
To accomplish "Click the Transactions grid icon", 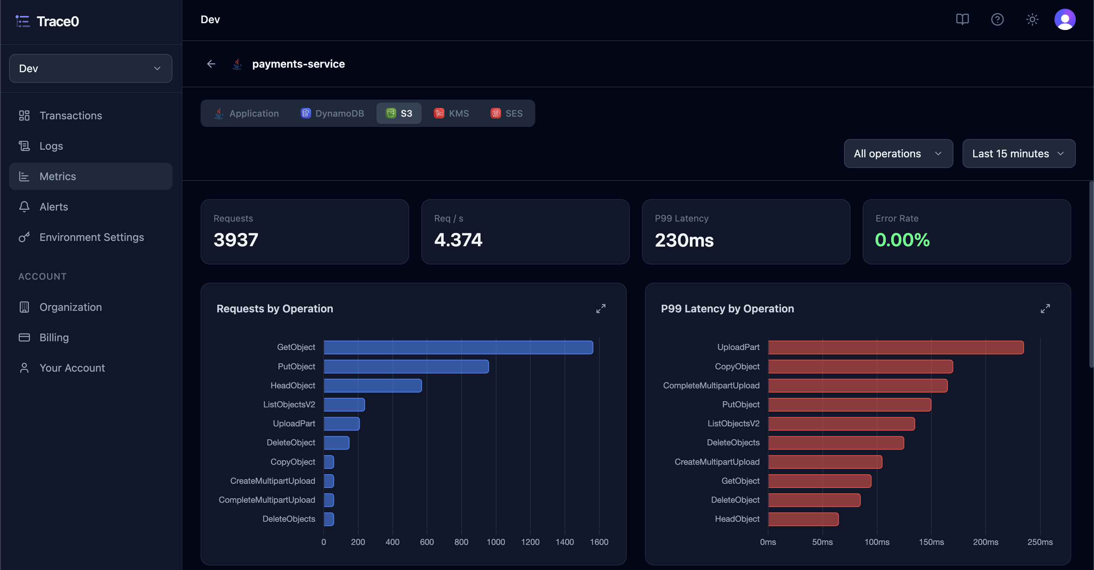I will tap(24, 116).
